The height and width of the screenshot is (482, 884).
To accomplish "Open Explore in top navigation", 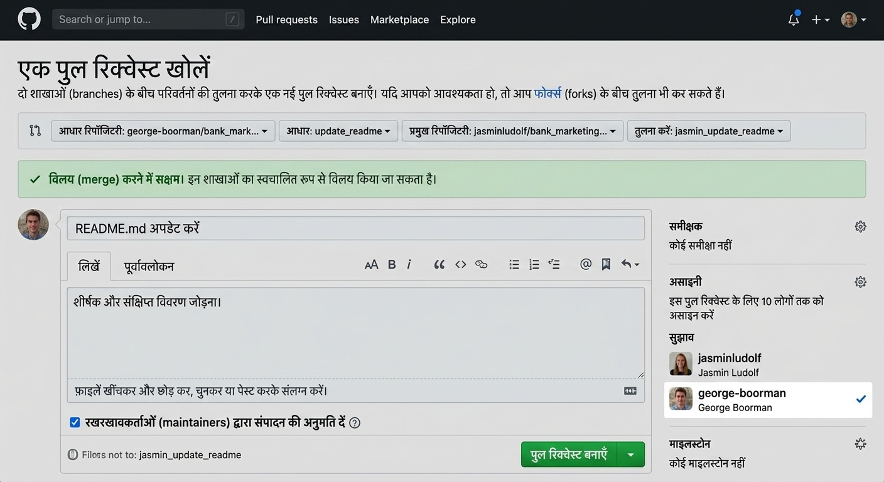I will click(458, 19).
